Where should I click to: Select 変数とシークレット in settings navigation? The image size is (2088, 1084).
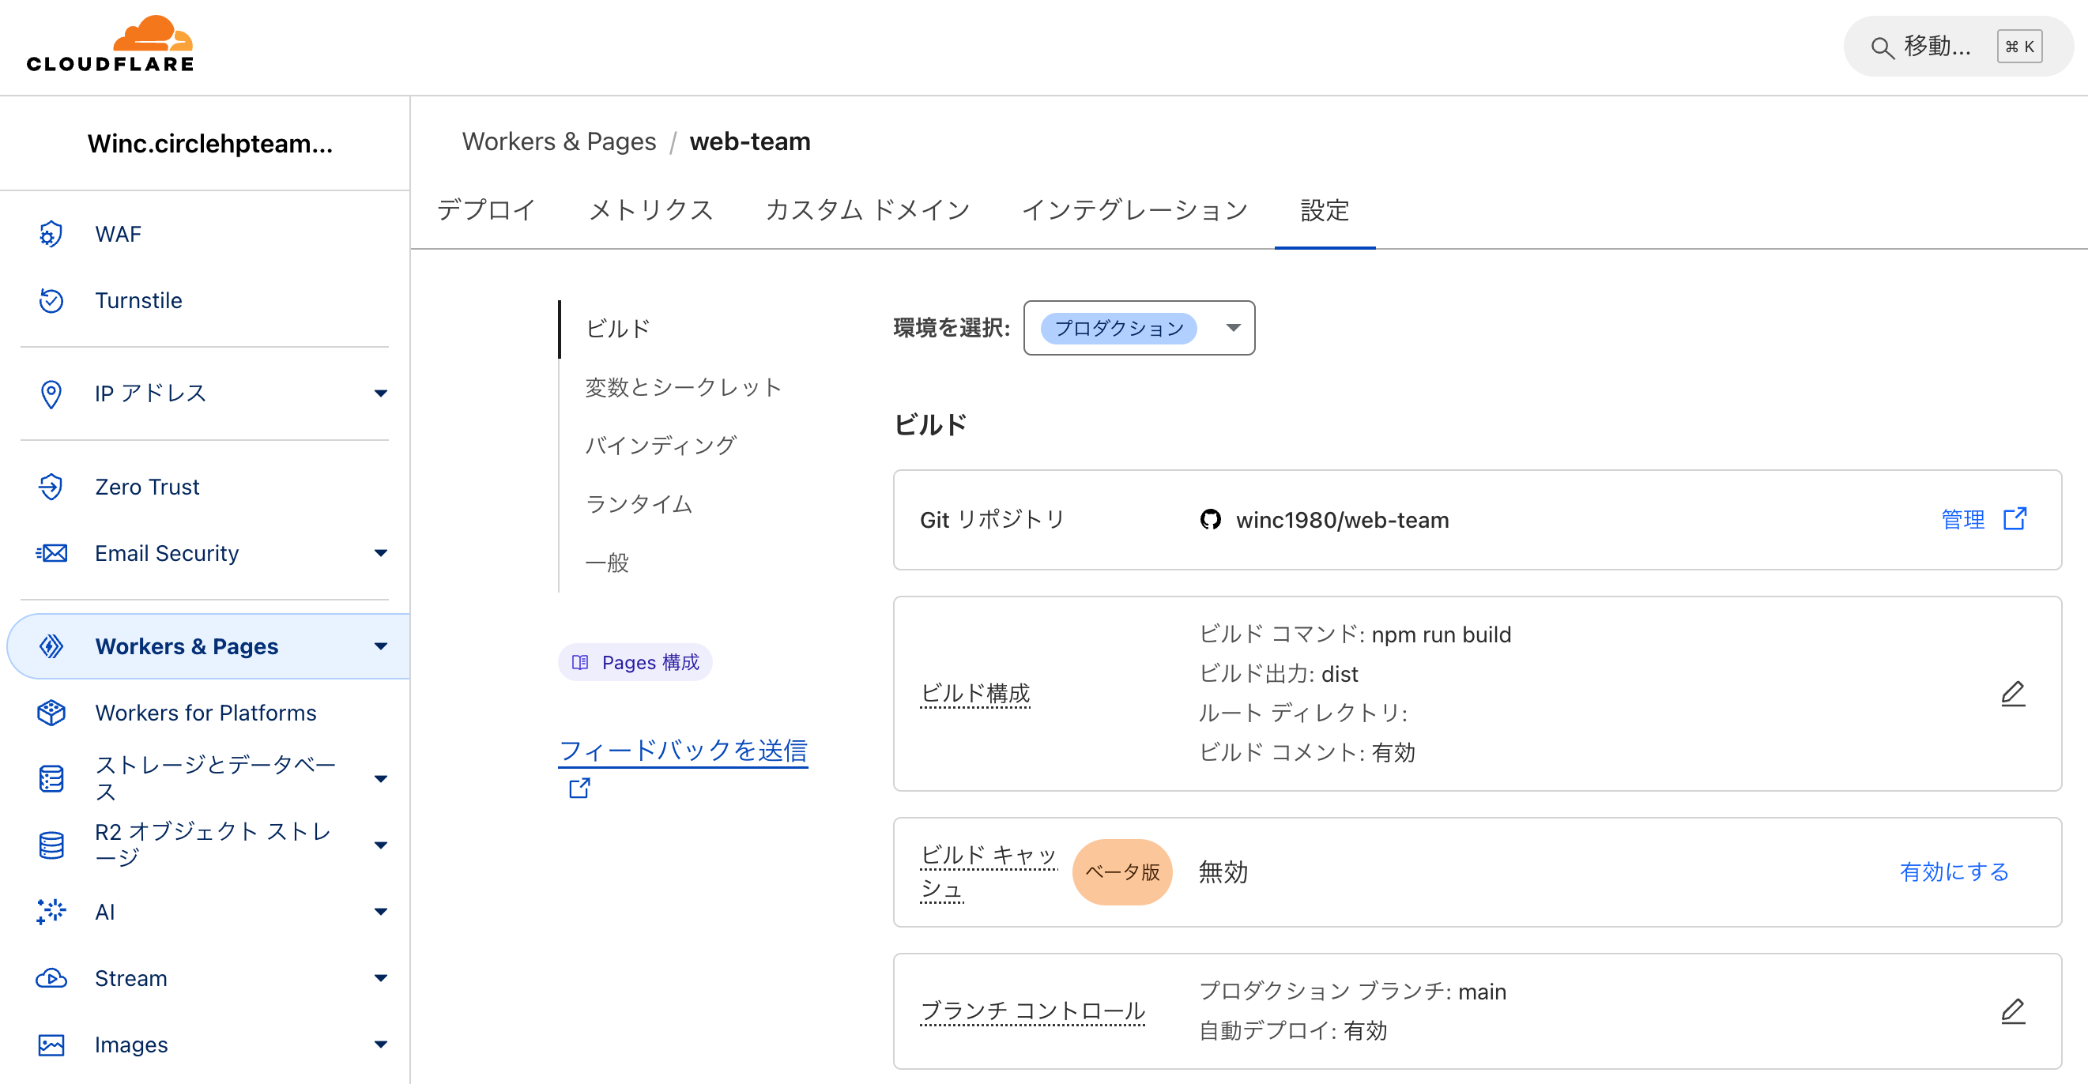coord(683,387)
